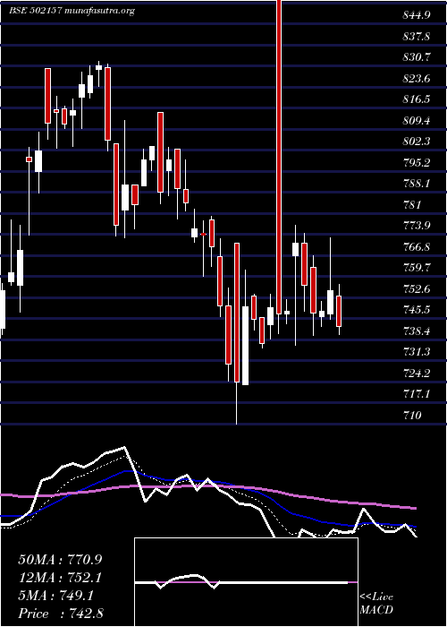Viewport: 447px width, 627px height.
Task: Click the tall red spike candle body
Action: point(279,157)
